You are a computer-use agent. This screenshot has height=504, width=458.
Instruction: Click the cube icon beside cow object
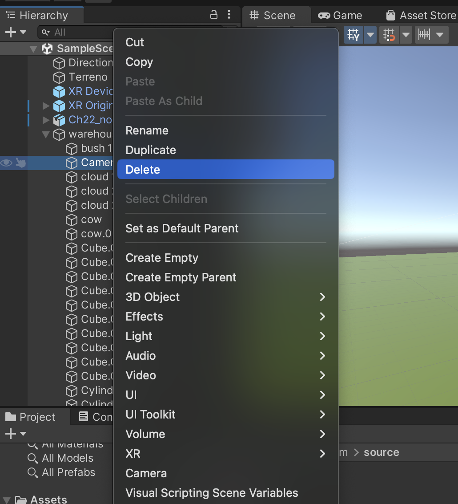coord(72,220)
